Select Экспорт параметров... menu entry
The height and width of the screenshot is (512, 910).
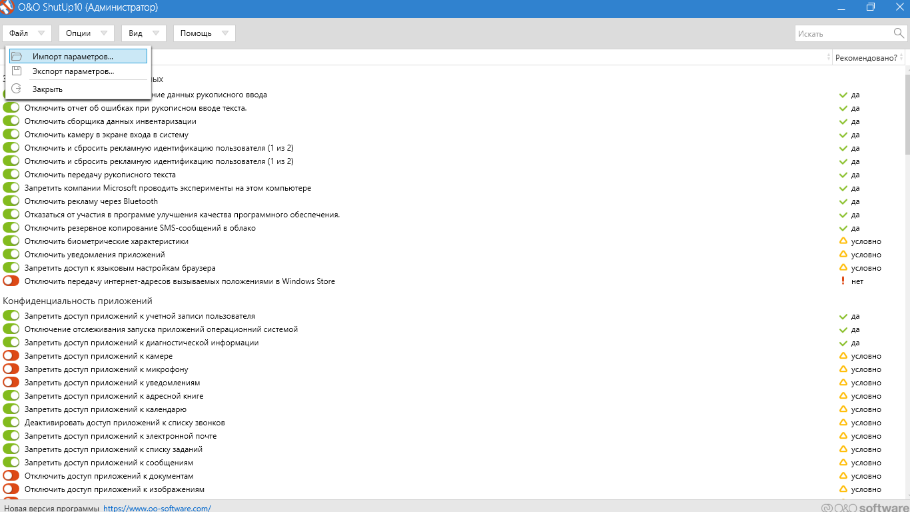pos(73,71)
